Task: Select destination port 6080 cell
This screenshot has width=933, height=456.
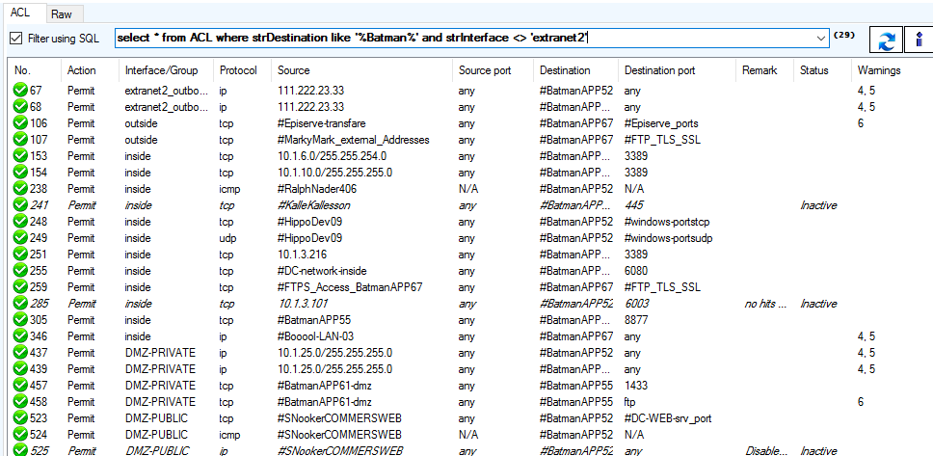Action: pos(635,271)
